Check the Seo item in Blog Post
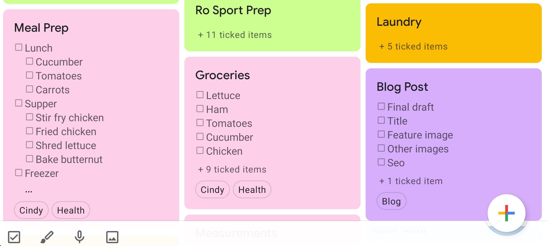The height and width of the screenshot is (246, 549). (x=381, y=162)
